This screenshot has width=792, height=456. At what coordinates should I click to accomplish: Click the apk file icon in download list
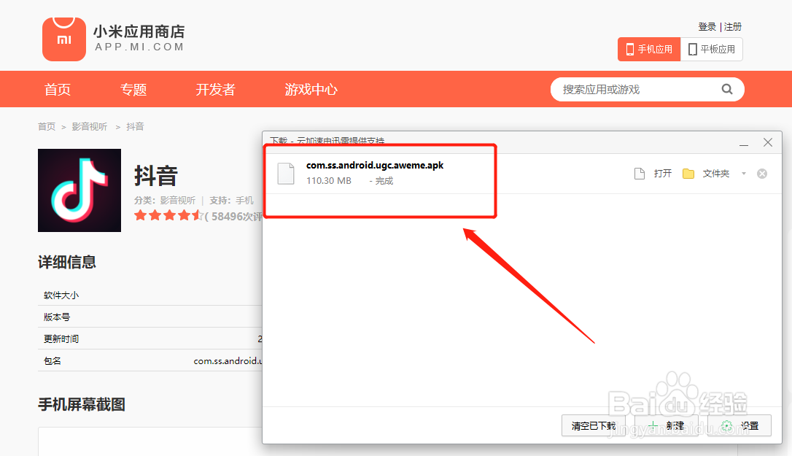click(x=286, y=174)
